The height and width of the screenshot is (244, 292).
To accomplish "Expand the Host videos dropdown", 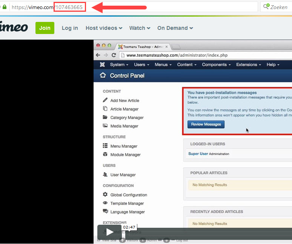I will (104, 28).
